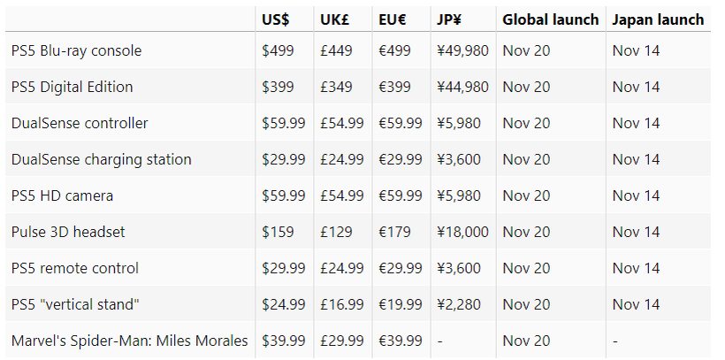Click the ¥49,980 price cell

462,50
